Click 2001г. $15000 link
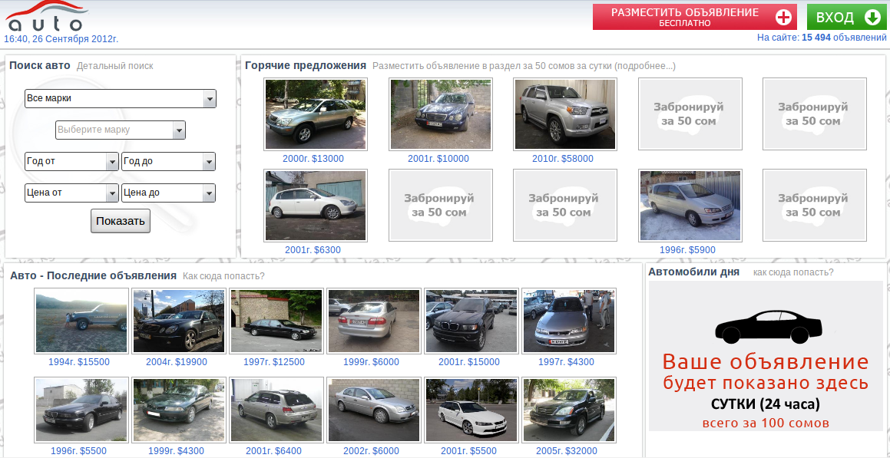Screen dimensions: 890x458 click(469, 362)
